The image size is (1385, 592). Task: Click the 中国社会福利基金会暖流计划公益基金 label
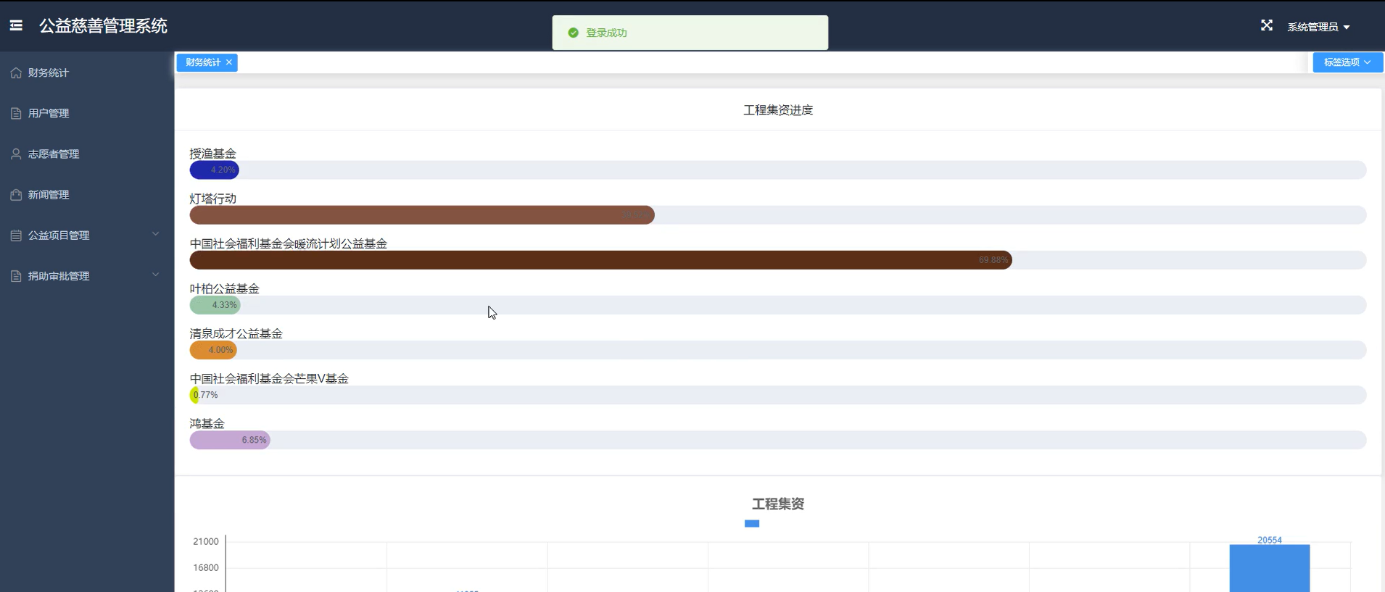coord(289,243)
